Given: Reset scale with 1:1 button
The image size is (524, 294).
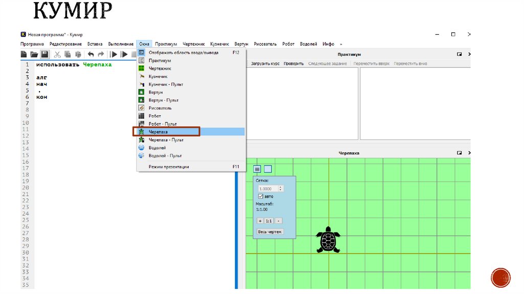Looking at the screenshot, I should click(x=269, y=221).
